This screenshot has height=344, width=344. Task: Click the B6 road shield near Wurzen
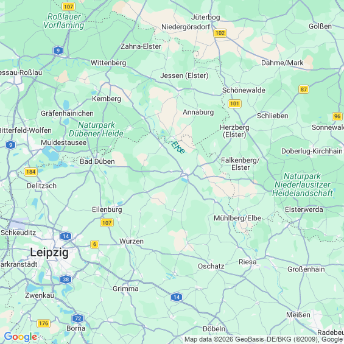click(x=94, y=244)
